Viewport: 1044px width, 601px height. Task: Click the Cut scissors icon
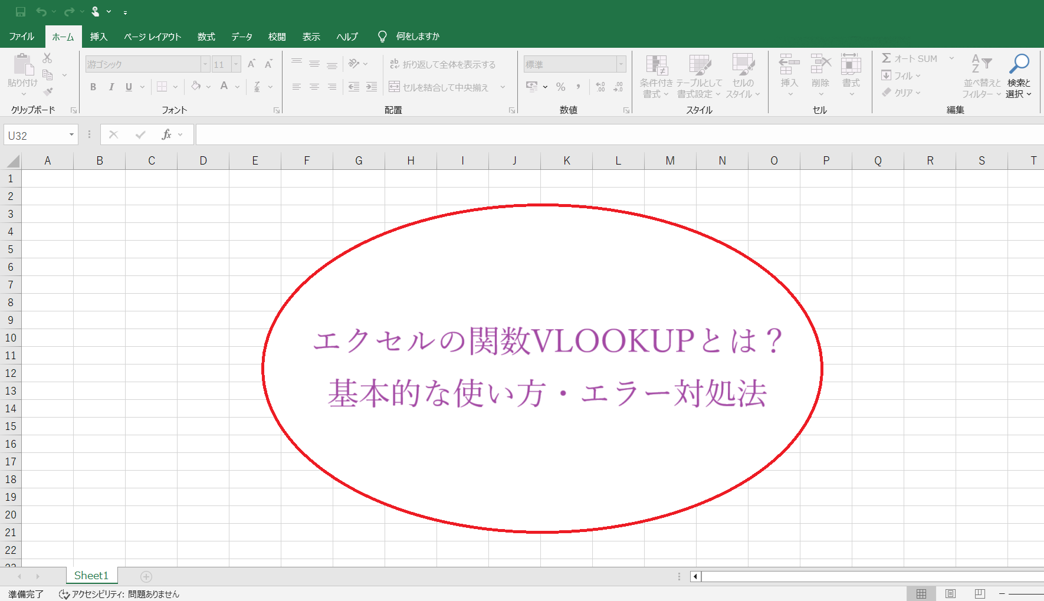point(48,58)
